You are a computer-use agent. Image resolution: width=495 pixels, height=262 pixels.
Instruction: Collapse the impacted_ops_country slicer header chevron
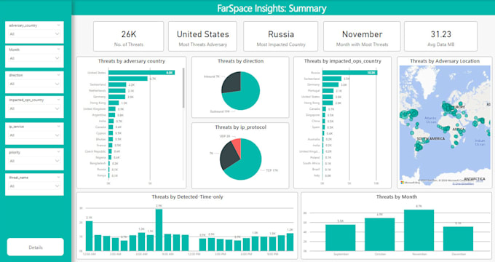click(x=58, y=100)
